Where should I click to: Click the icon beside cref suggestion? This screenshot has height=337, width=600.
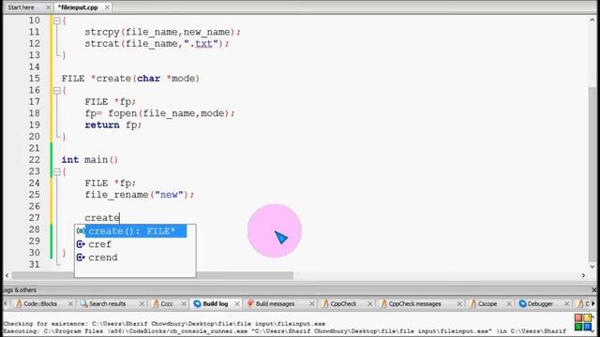click(x=81, y=244)
